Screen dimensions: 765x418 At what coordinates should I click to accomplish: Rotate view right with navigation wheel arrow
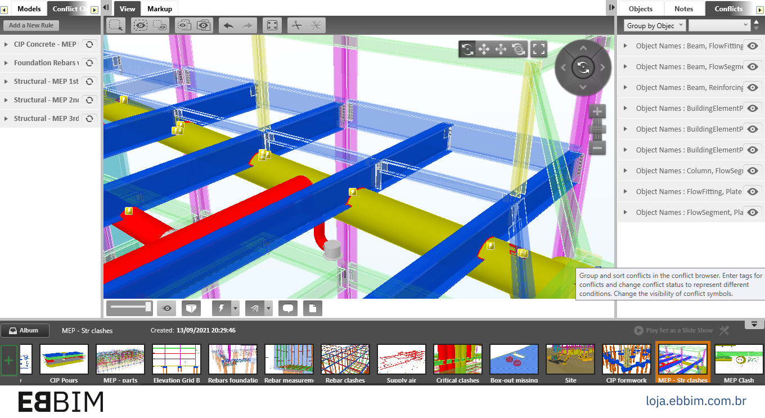point(602,68)
